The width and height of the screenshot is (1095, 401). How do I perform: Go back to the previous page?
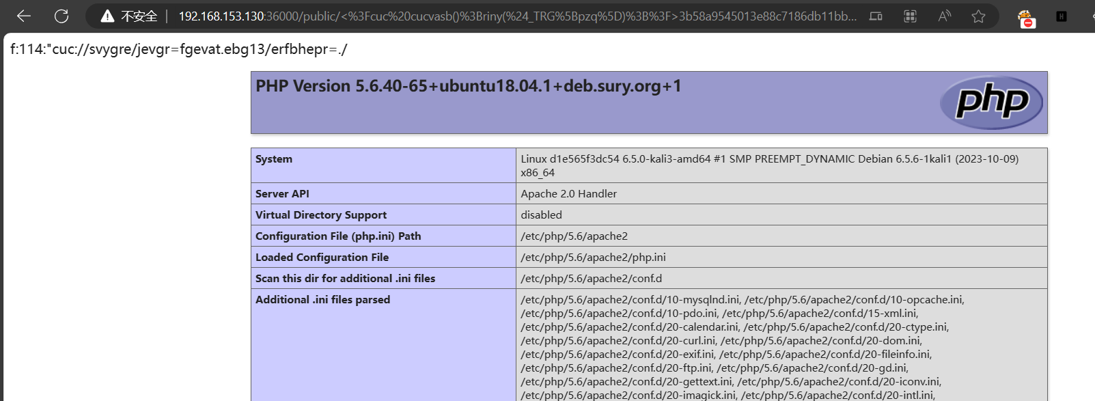(24, 16)
